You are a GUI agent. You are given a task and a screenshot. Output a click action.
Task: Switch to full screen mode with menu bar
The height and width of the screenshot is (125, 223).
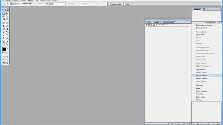(5, 59)
